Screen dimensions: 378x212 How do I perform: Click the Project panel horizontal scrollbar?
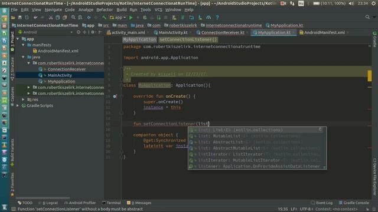[43, 198]
